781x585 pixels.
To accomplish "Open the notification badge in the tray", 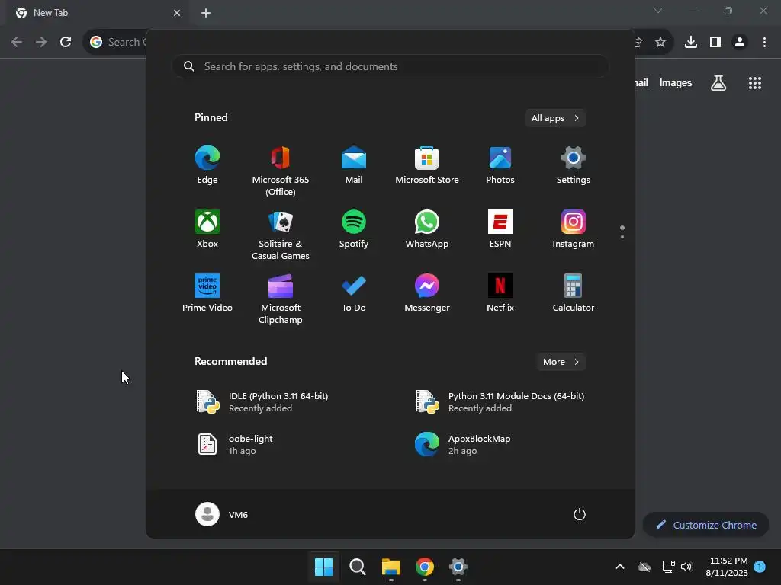I will [x=760, y=567].
